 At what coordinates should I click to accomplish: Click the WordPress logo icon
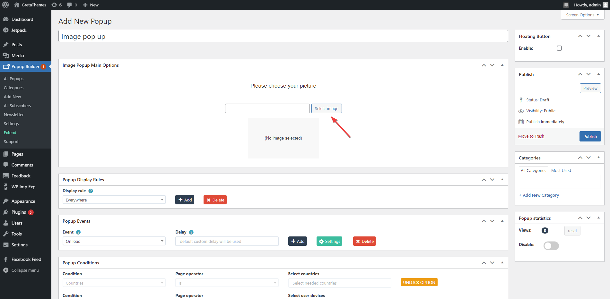point(5,5)
